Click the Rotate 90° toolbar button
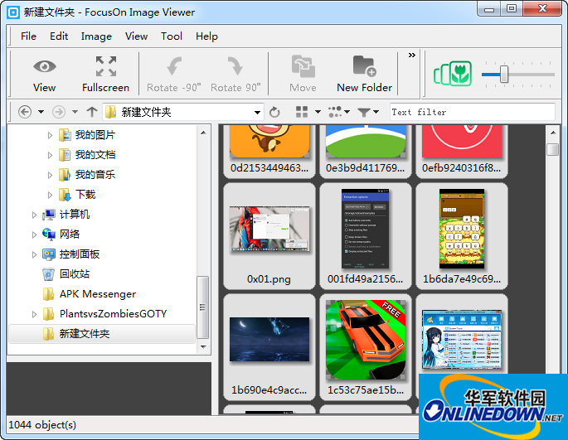The image size is (568, 440). coord(235,75)
